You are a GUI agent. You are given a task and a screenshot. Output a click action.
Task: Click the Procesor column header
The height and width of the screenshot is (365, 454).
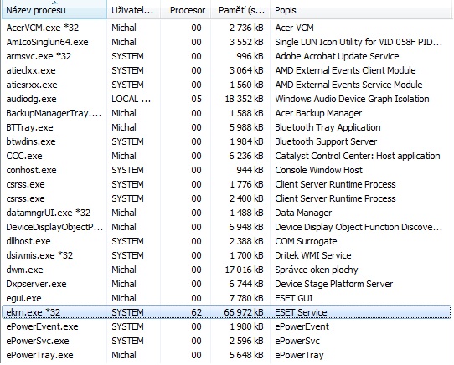coord(186,10)
